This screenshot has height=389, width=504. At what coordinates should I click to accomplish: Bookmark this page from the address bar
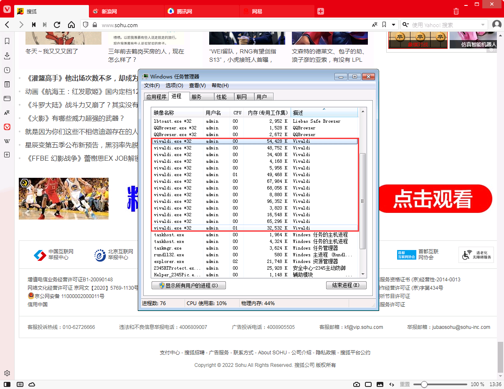click(384, 25)
